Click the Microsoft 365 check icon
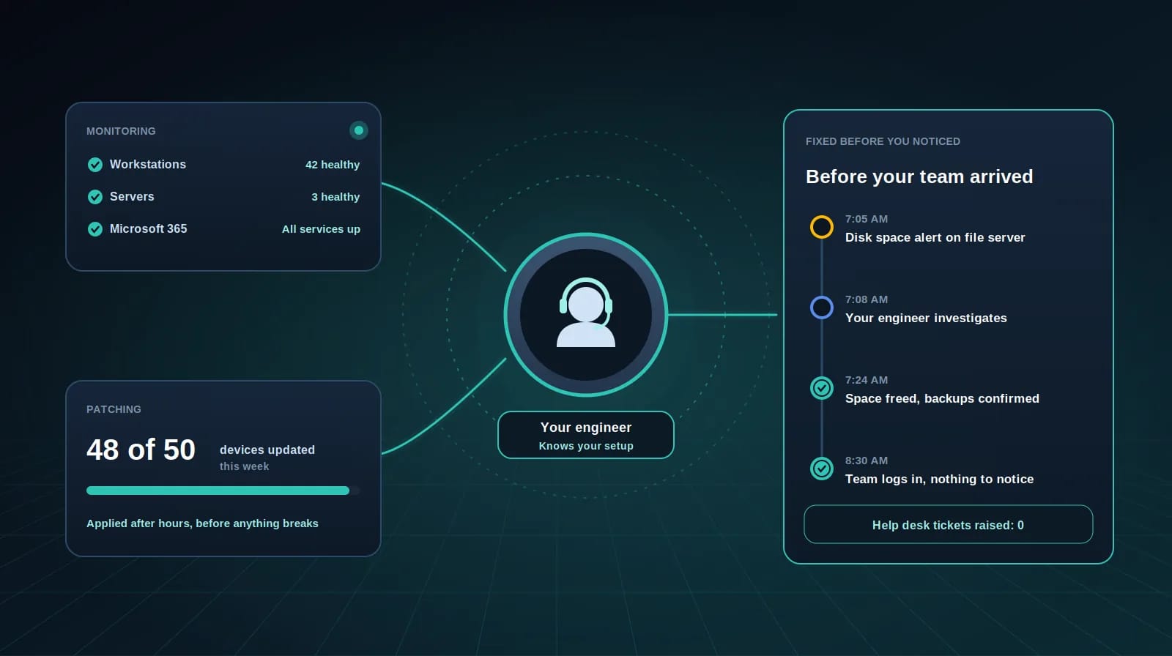Viewport: 1172px width, 656px height. tap(95, 229)
